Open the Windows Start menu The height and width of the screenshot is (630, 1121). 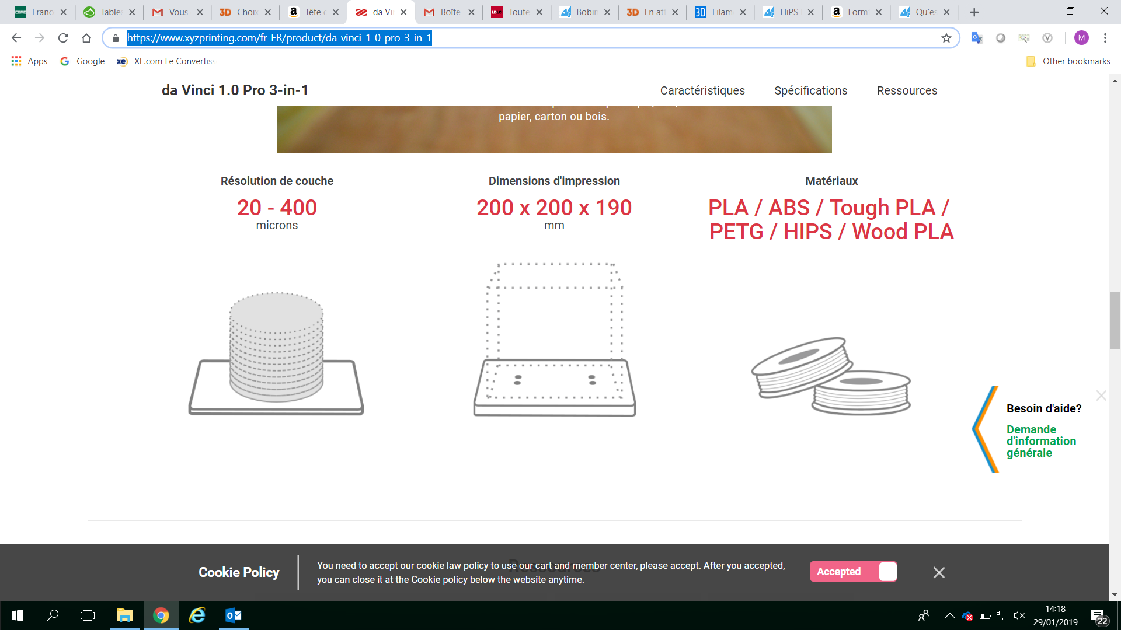tap(18, 615)
